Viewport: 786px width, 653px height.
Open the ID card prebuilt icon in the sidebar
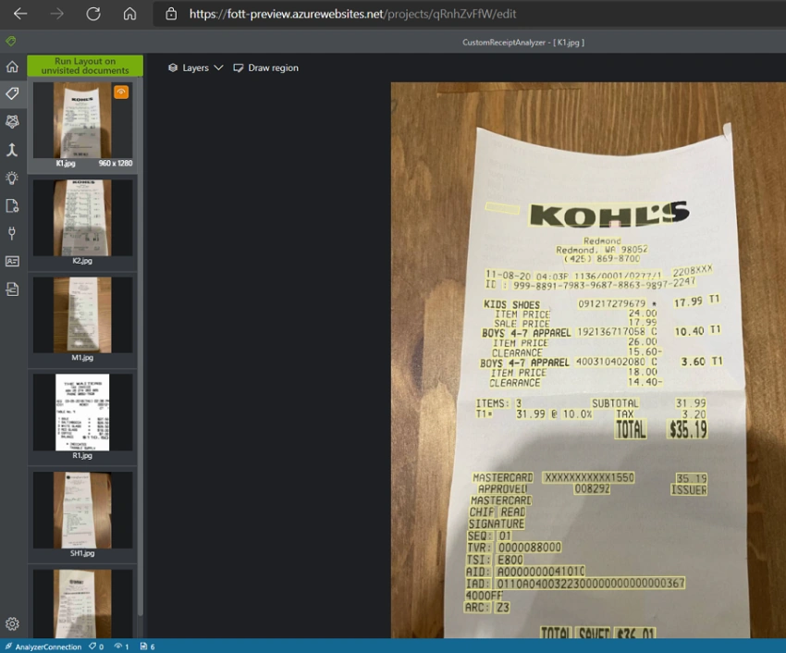click(12, 261)
